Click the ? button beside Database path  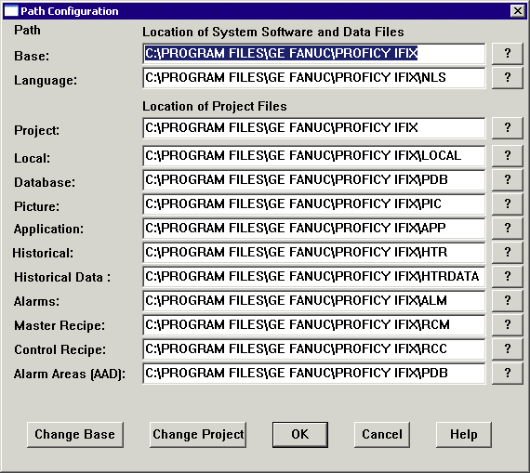[x=508, y=179]
